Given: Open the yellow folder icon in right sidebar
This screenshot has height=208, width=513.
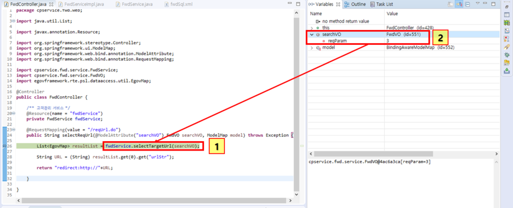Looking at the screenshot, I should pyautogui.click(x=507, y=63).
